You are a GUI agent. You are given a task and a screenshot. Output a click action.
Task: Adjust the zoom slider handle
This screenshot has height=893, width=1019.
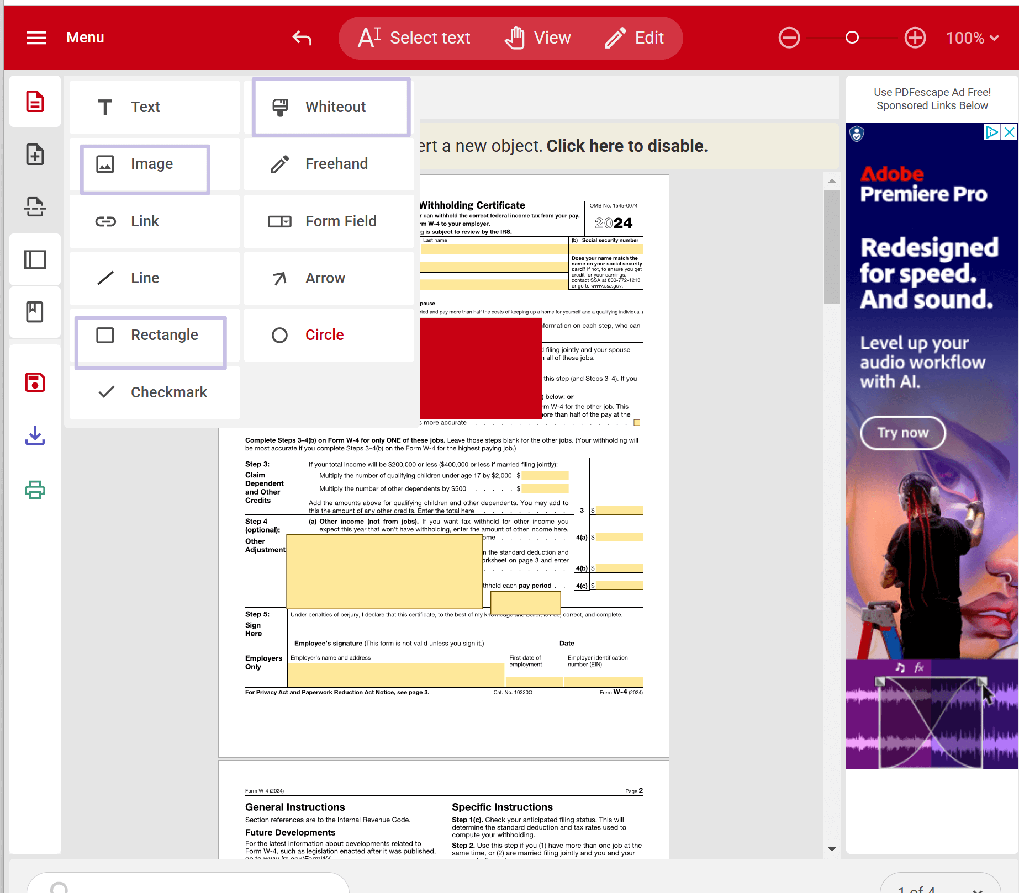pyautogui.click(x=852, y=38)
